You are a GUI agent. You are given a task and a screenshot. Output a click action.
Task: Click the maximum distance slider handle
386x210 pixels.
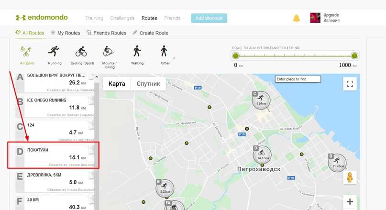click(354, 56)
